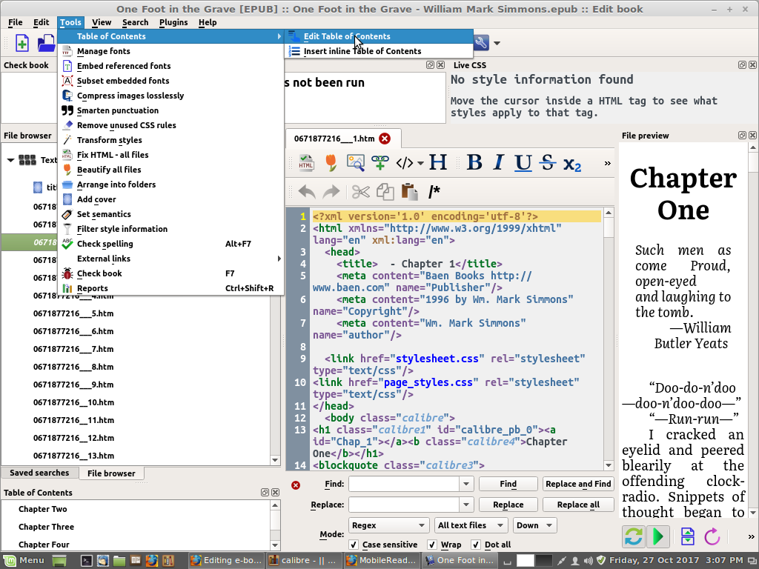The height and width of the screenshot is (569, 759).
Task: Click the strikethrough formatting icon
Action: point(547,163)
